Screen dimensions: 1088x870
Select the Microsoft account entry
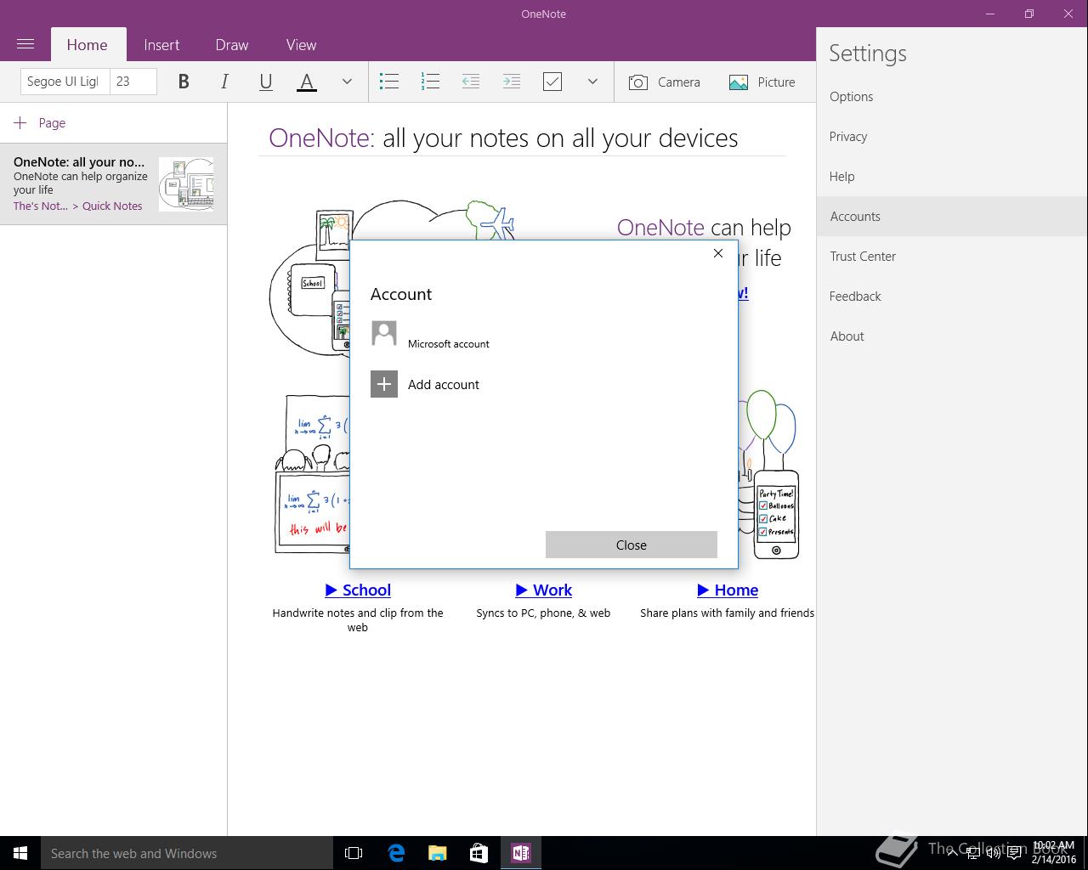(430, 335)
